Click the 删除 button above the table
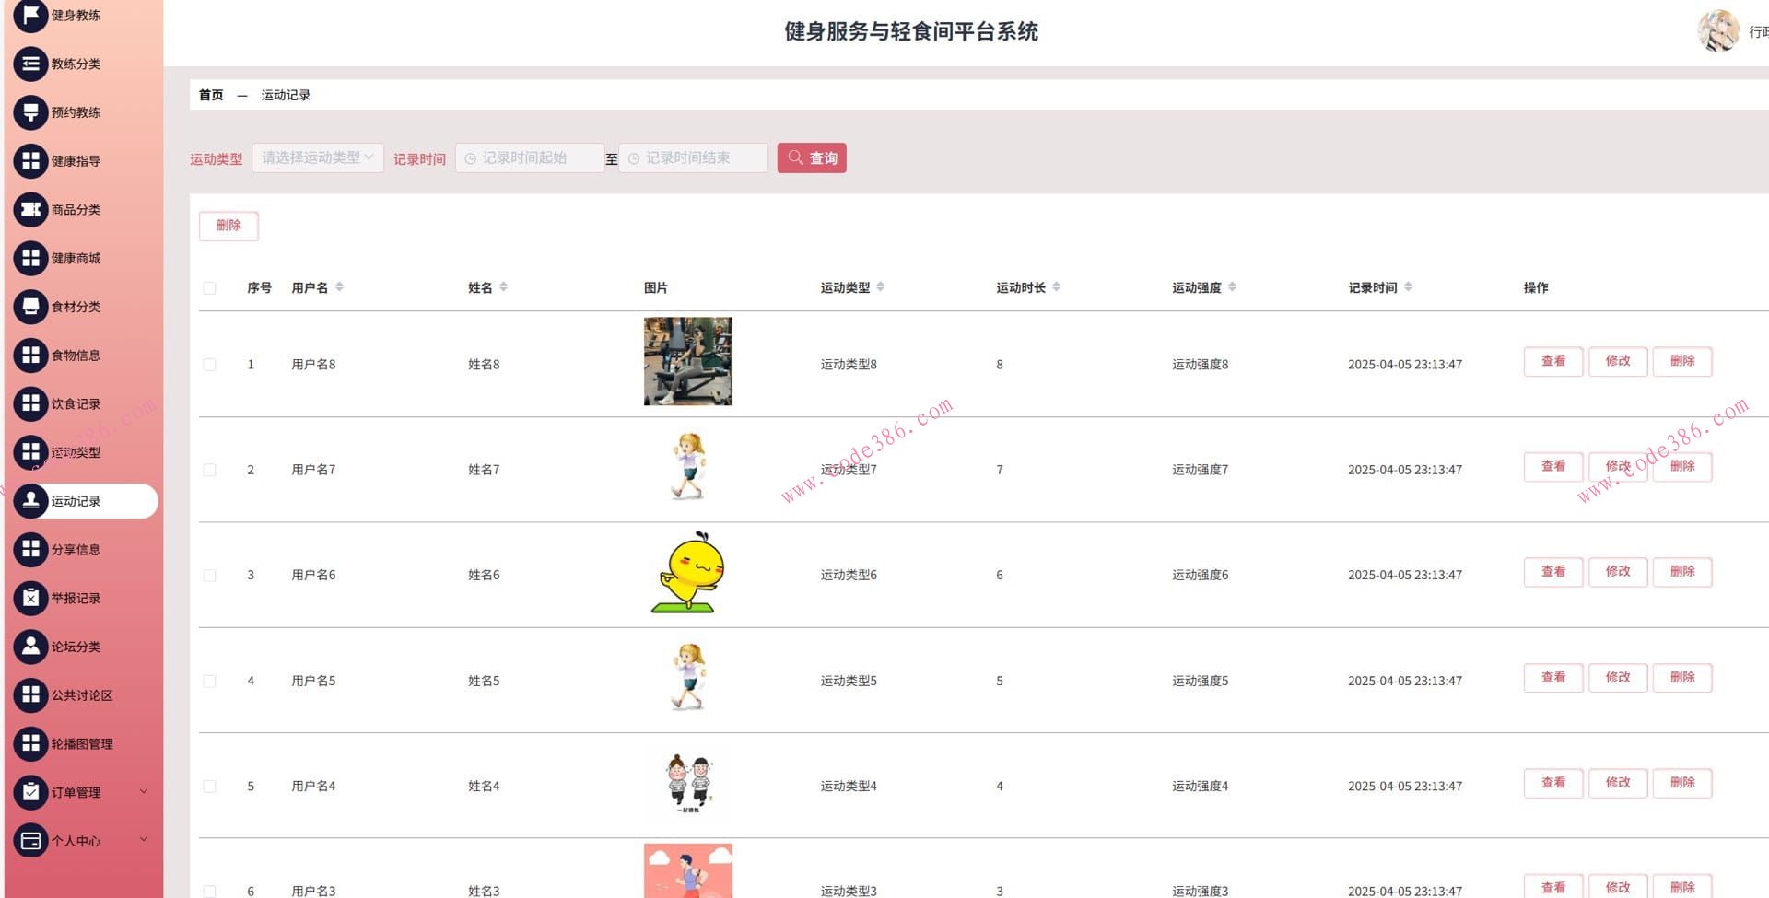The width and height of the screenshot is (1769, 898). click(x=228, y=226)
